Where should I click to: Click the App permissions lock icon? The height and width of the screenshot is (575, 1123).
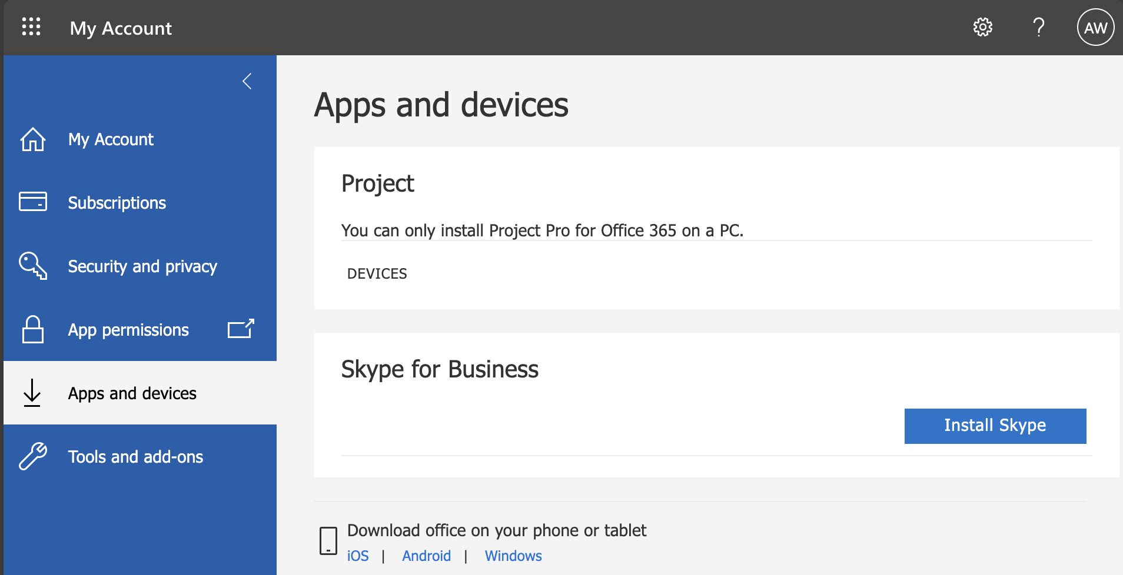[33, 329]
